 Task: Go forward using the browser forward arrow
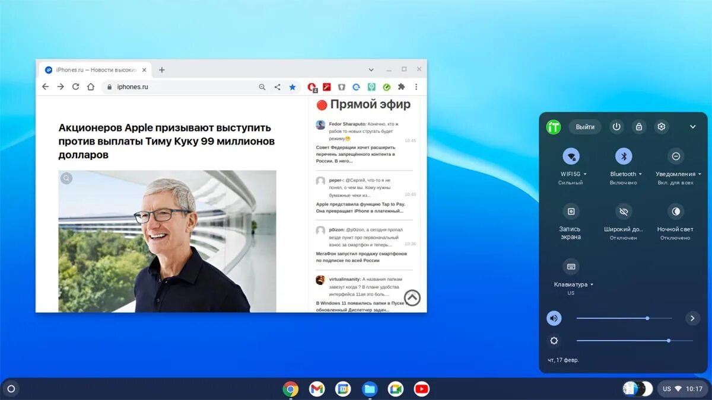tap(61, 87)
